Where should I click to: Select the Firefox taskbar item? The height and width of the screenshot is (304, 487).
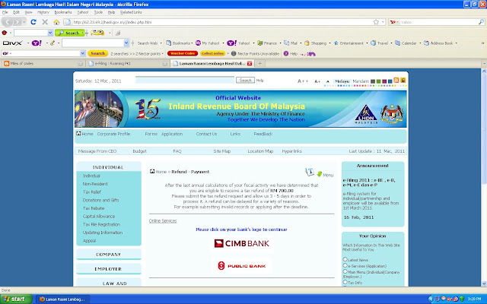(x=62, y=299)
